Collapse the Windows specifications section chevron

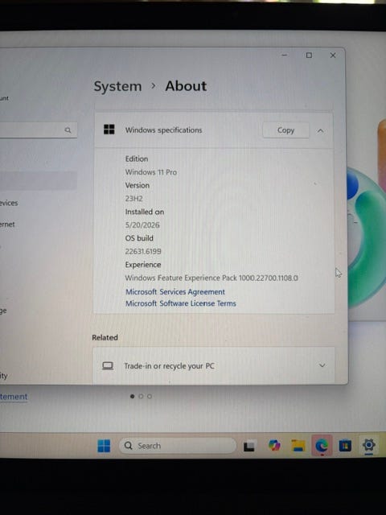[x=320, y=130]
